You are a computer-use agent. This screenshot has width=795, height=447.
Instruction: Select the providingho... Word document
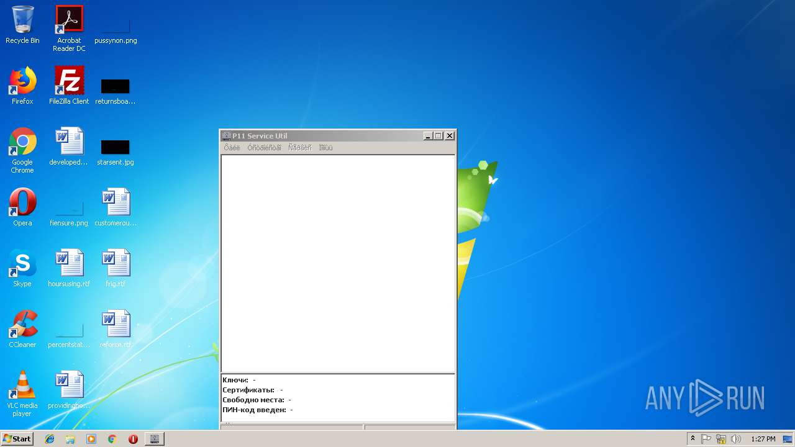click(x=69, y=391)
